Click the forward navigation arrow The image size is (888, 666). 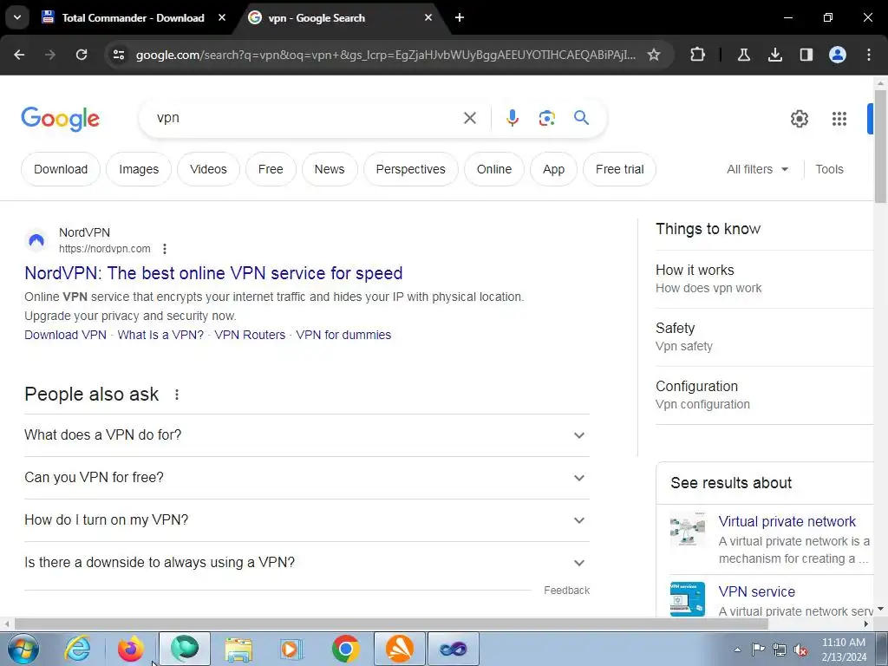[50, 55]
